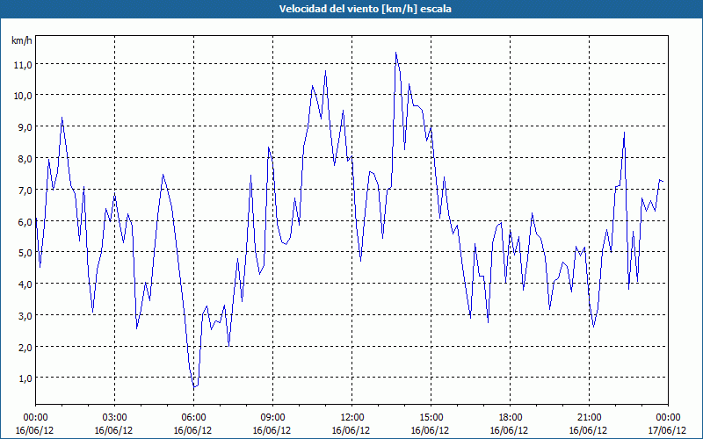Click the chart title 'Velocidad del viento [km/h] escala'

pos(365,9)
